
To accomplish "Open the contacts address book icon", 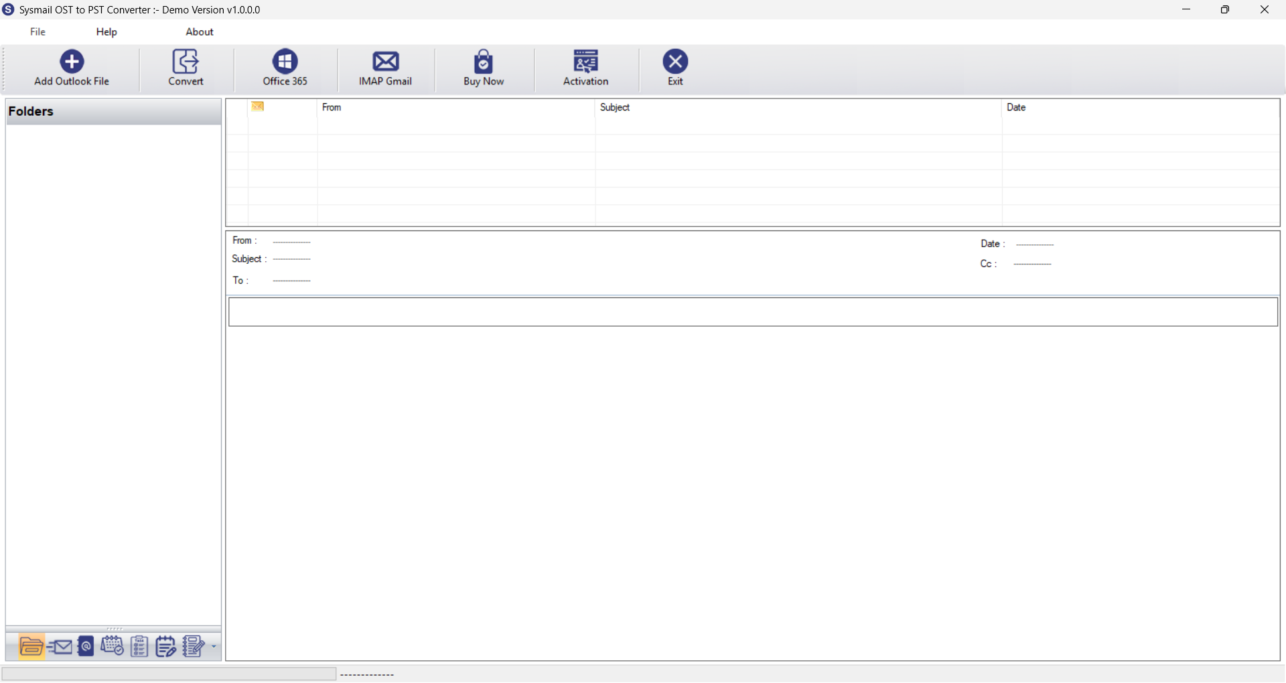I will coord(86,647).
